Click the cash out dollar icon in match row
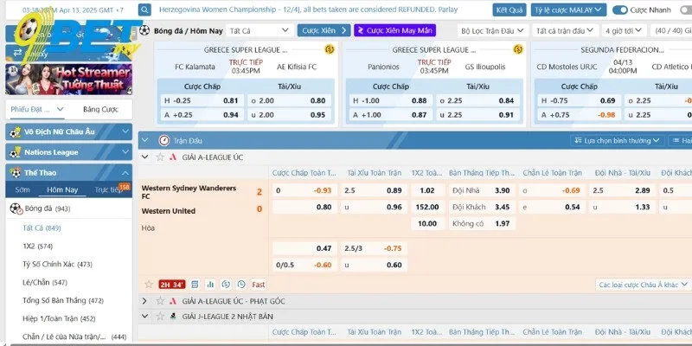 tap(226, 285)
